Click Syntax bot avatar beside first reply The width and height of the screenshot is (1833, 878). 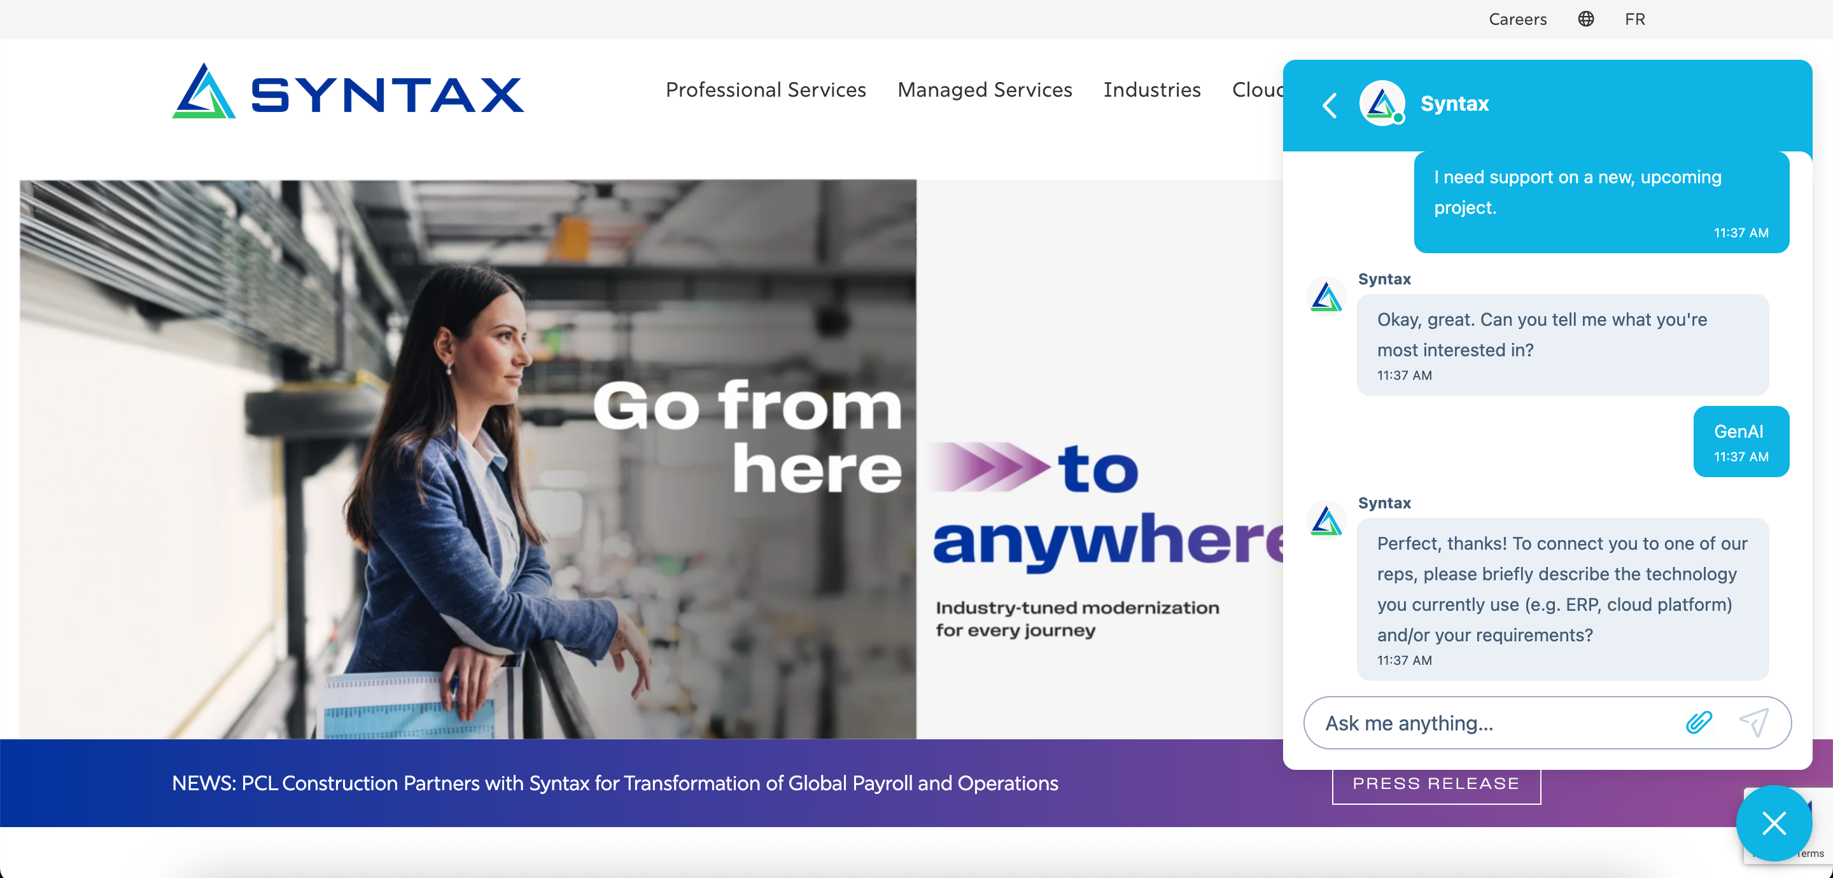(x=1326, y=296)
